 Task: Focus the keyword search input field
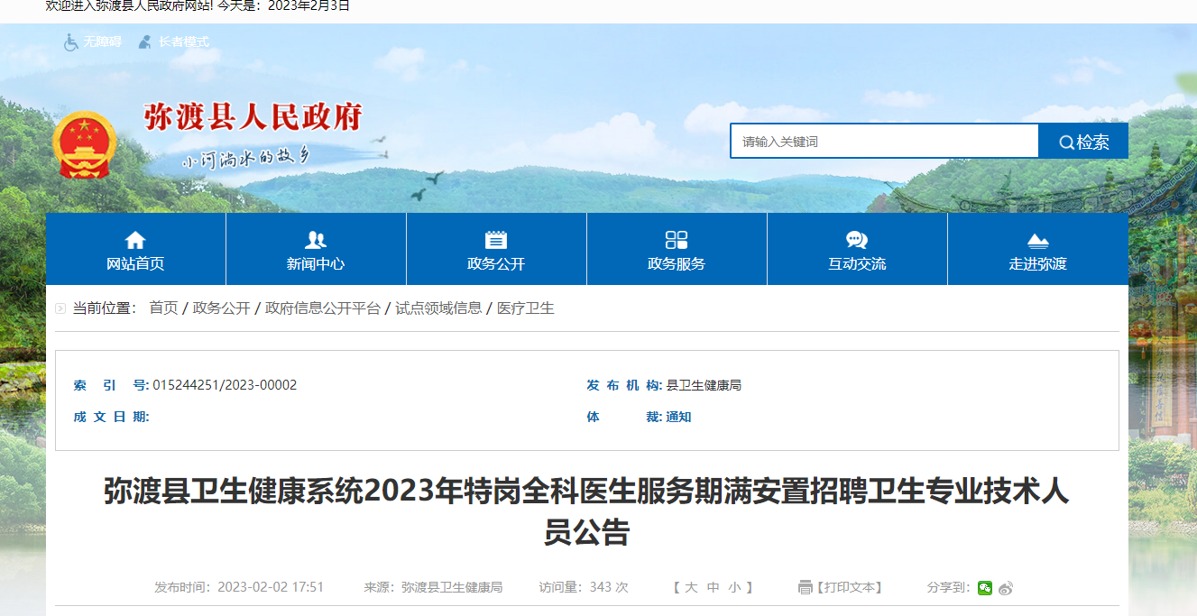point(884,141)
